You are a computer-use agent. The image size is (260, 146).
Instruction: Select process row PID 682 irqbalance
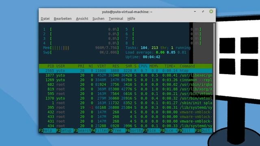[x=126, y=85]
